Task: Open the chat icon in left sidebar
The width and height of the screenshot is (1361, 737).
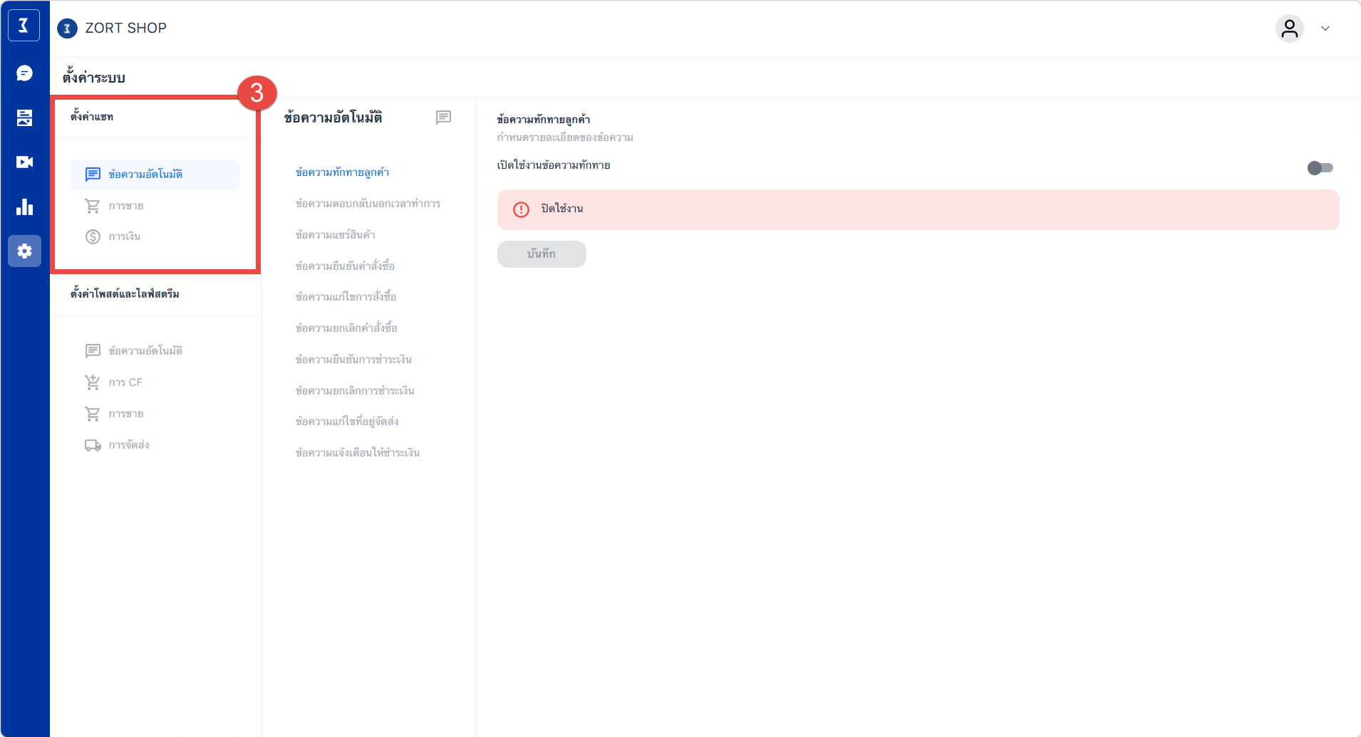Action: [24, 73]
